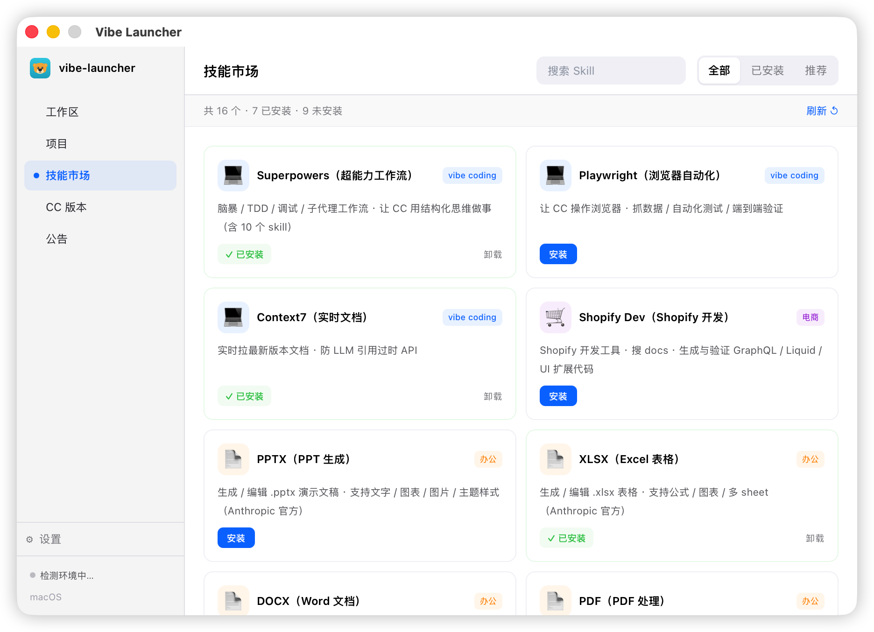Uninstall Superpowers via 卸载

tap(493, 254)
